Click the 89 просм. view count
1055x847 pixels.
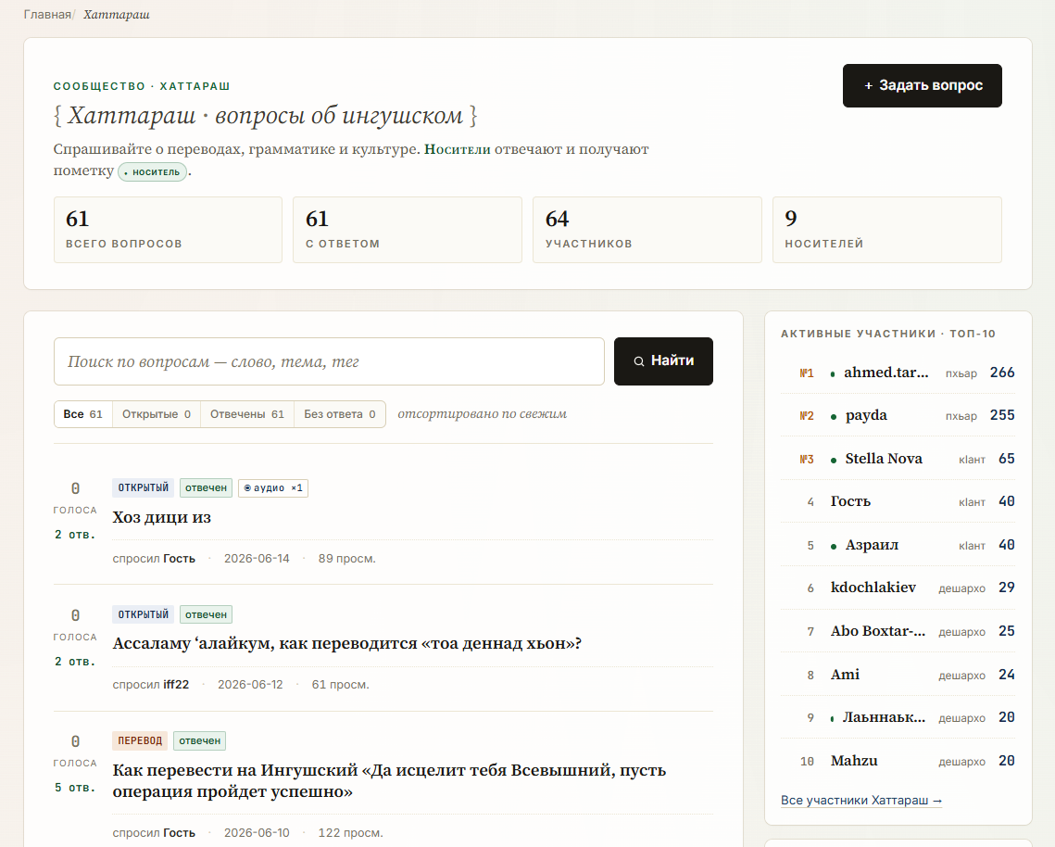click(346, 558)
